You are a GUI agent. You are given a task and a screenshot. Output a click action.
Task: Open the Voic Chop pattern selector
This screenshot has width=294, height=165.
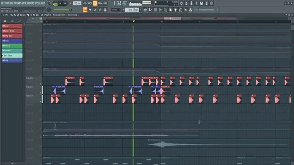132,10
